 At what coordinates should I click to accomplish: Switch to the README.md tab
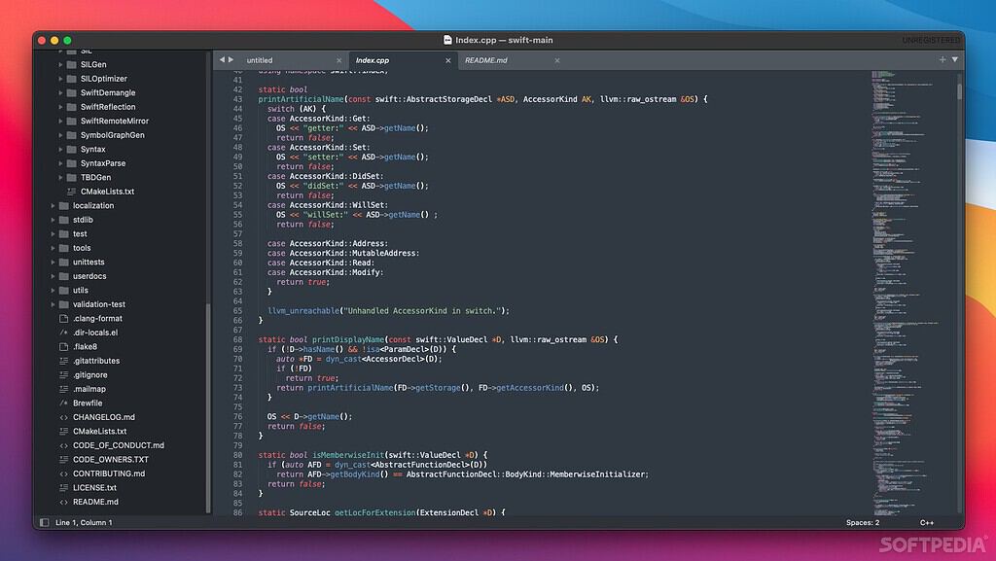512,60
